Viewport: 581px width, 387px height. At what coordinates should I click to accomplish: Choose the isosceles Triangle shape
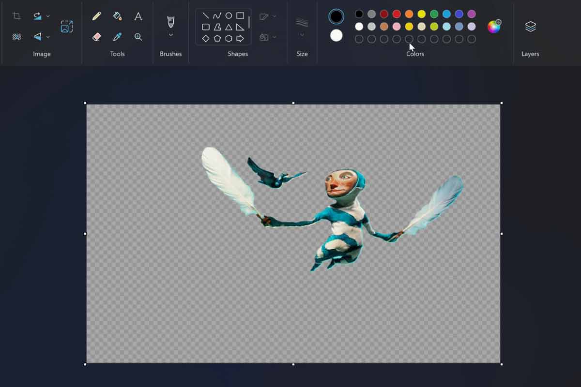point(229,27)
